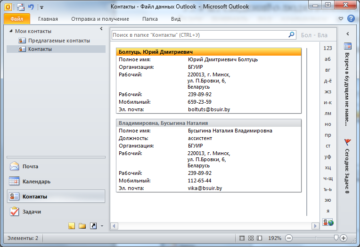This screenshot has height=247, width=360.
Task: Jump to contacts under index аб
Action: point(327,59)
